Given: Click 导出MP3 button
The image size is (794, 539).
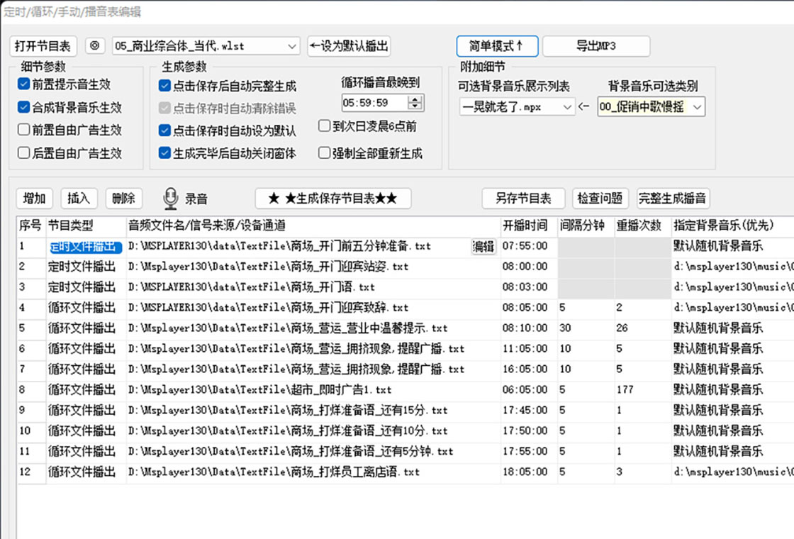Looking at the screenshot, I should coord(596,46).
